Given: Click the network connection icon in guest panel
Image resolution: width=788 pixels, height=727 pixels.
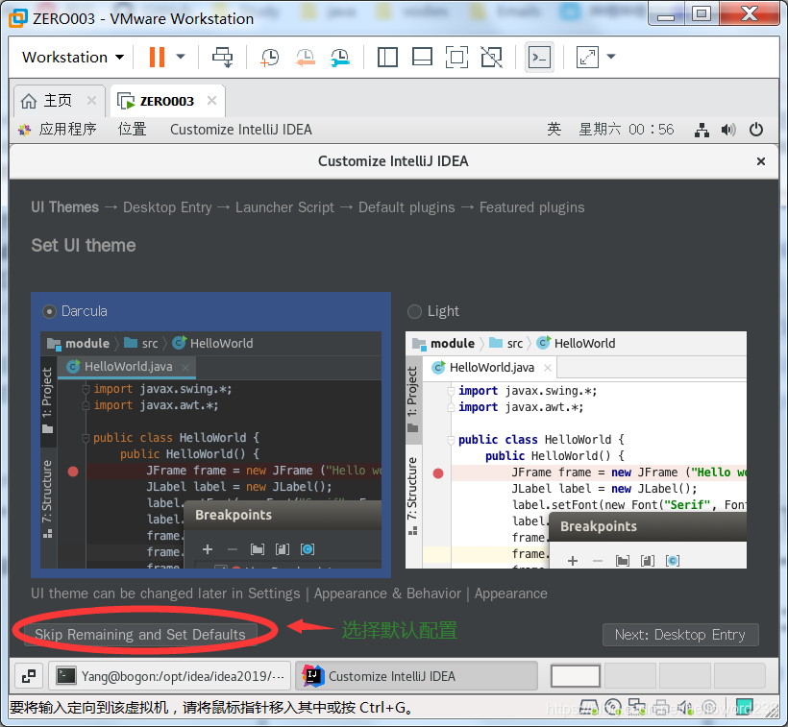Looking at the screenshot, I should click(702, 130).
